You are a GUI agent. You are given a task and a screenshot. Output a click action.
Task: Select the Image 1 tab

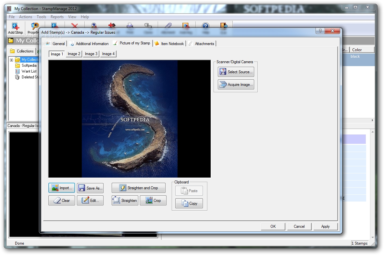pos(57,54)
